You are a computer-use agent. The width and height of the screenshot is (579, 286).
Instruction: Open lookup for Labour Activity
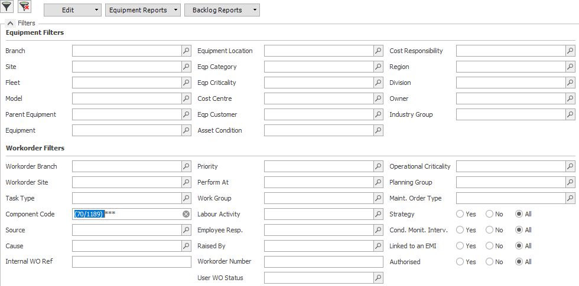[x=378, y=213]
